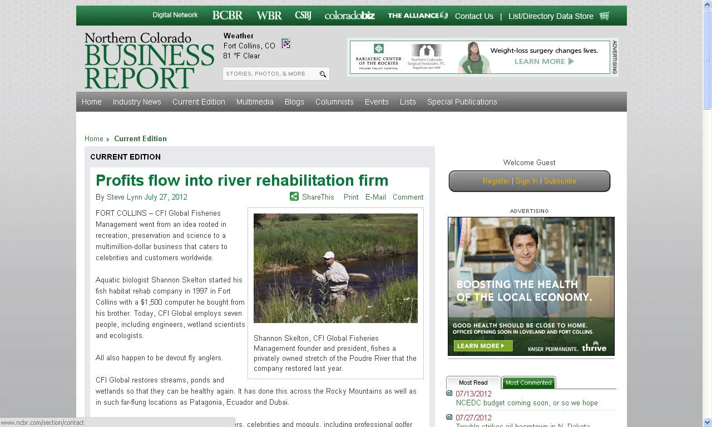Click the ShareThis text link
The height and width of the screenshot is (427, 712).
(318, 197)
